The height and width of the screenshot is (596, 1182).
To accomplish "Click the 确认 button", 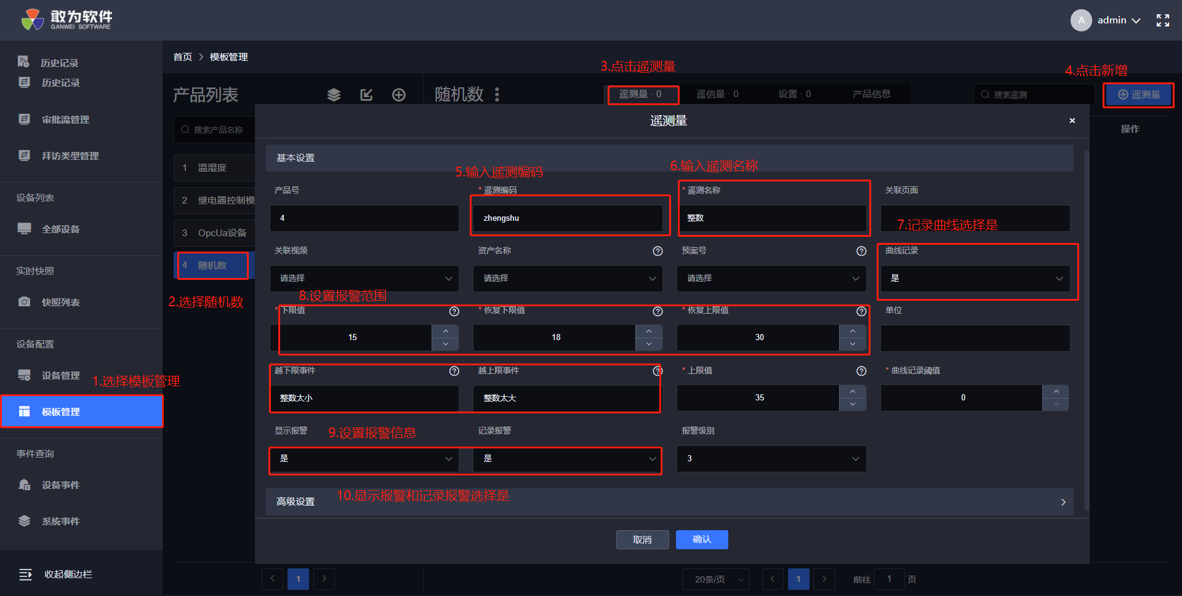I will click(x=702, y=539).
